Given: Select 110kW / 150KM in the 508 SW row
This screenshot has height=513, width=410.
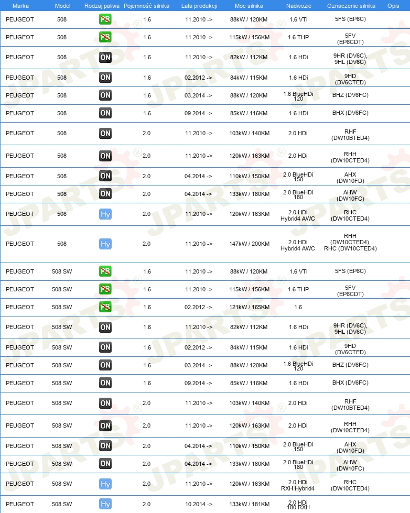Looking at the screenshot, I should tap(249, 446).
